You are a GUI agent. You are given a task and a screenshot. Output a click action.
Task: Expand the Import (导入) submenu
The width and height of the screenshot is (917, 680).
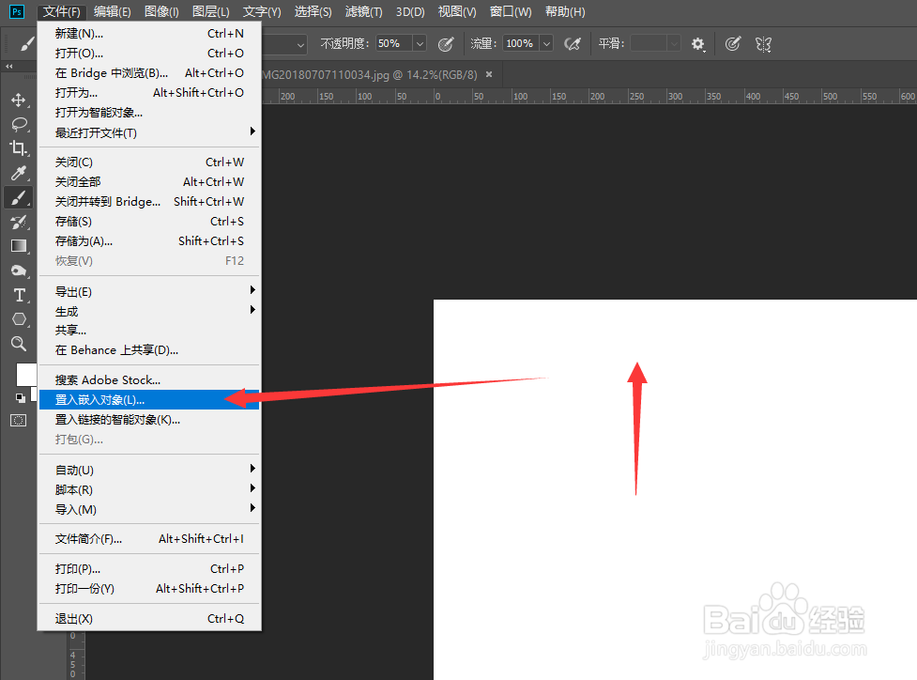point(149,509)
